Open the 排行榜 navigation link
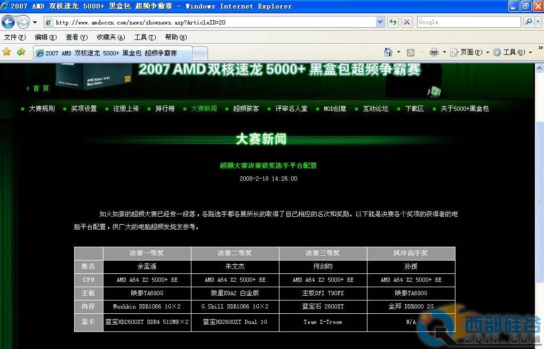This screenshot has width=544, height=349. (165, 109)
